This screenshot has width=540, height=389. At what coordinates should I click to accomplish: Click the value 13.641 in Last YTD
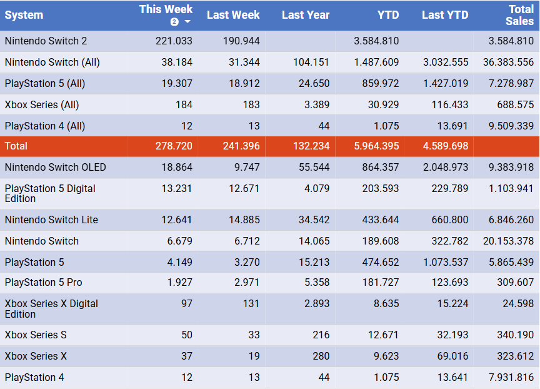tap(452, 378)
